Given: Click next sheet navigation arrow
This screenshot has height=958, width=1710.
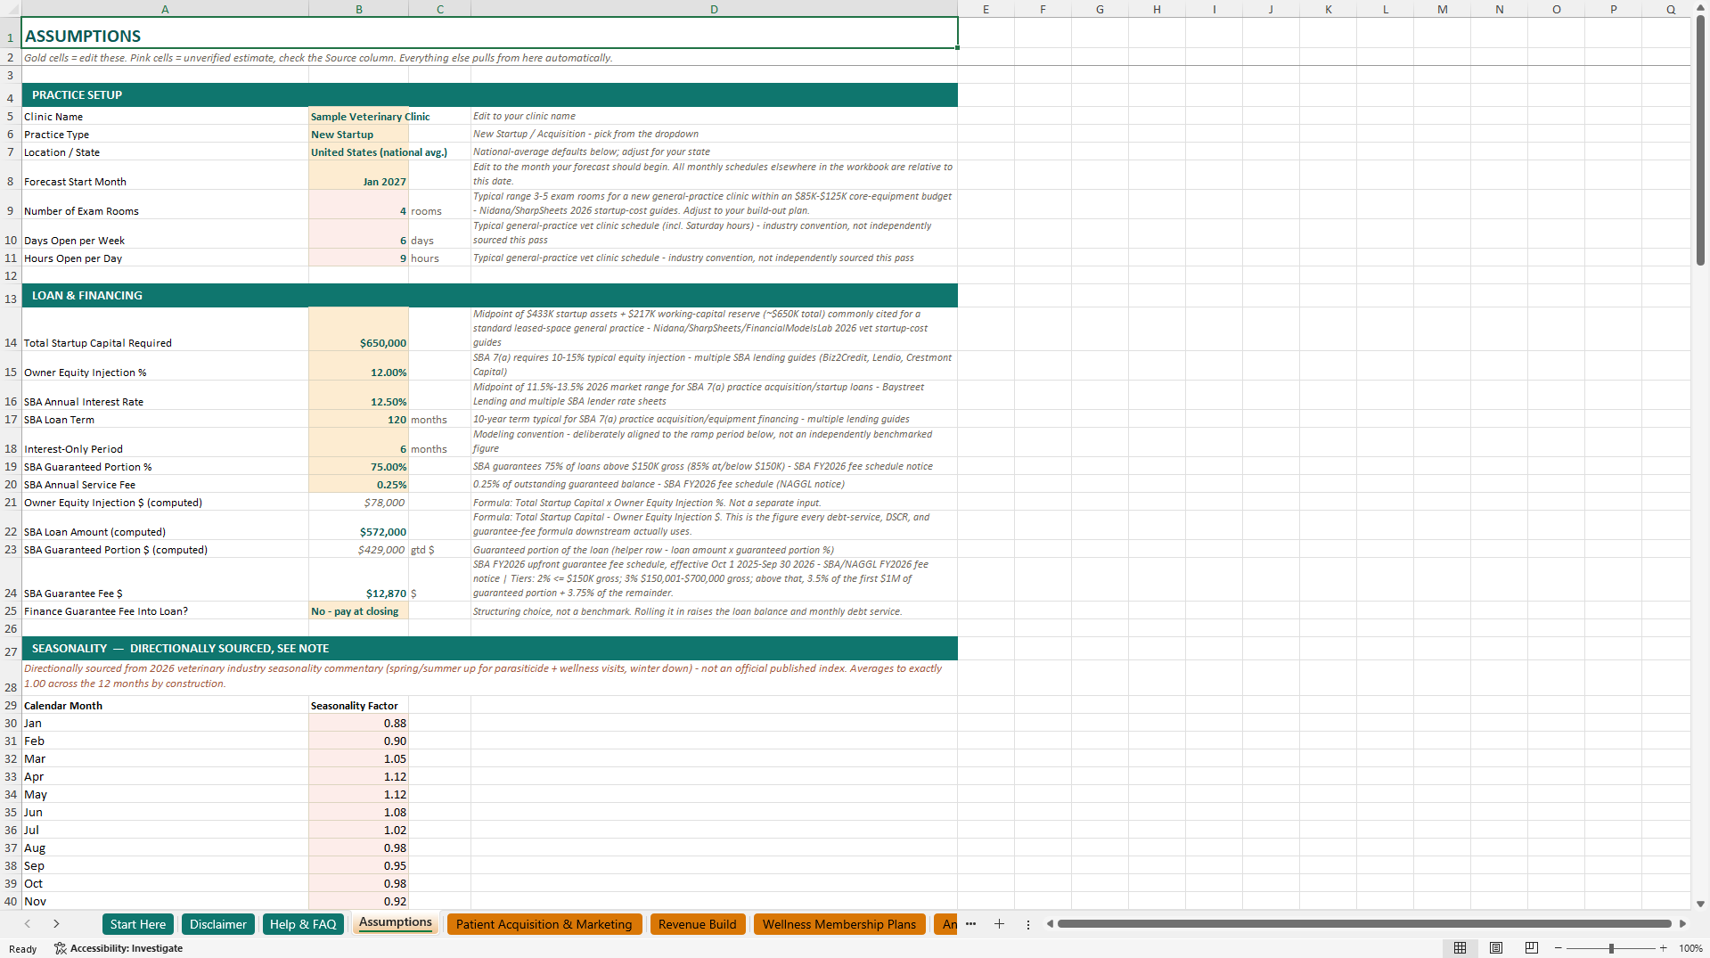Looking at the screenshot, I should pyautogui.click(x=56, y=924).
